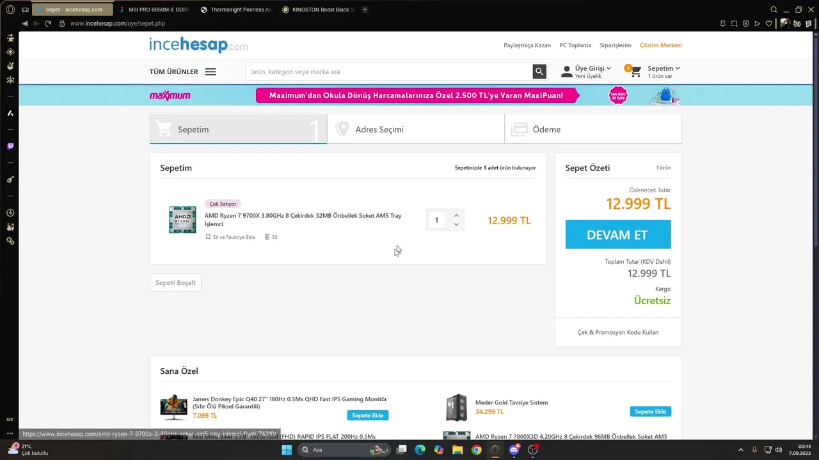The width and height of the screenshot is (819, 460).
Task: Open the Aria AI sidebar icon
Action: click(10, 113)
